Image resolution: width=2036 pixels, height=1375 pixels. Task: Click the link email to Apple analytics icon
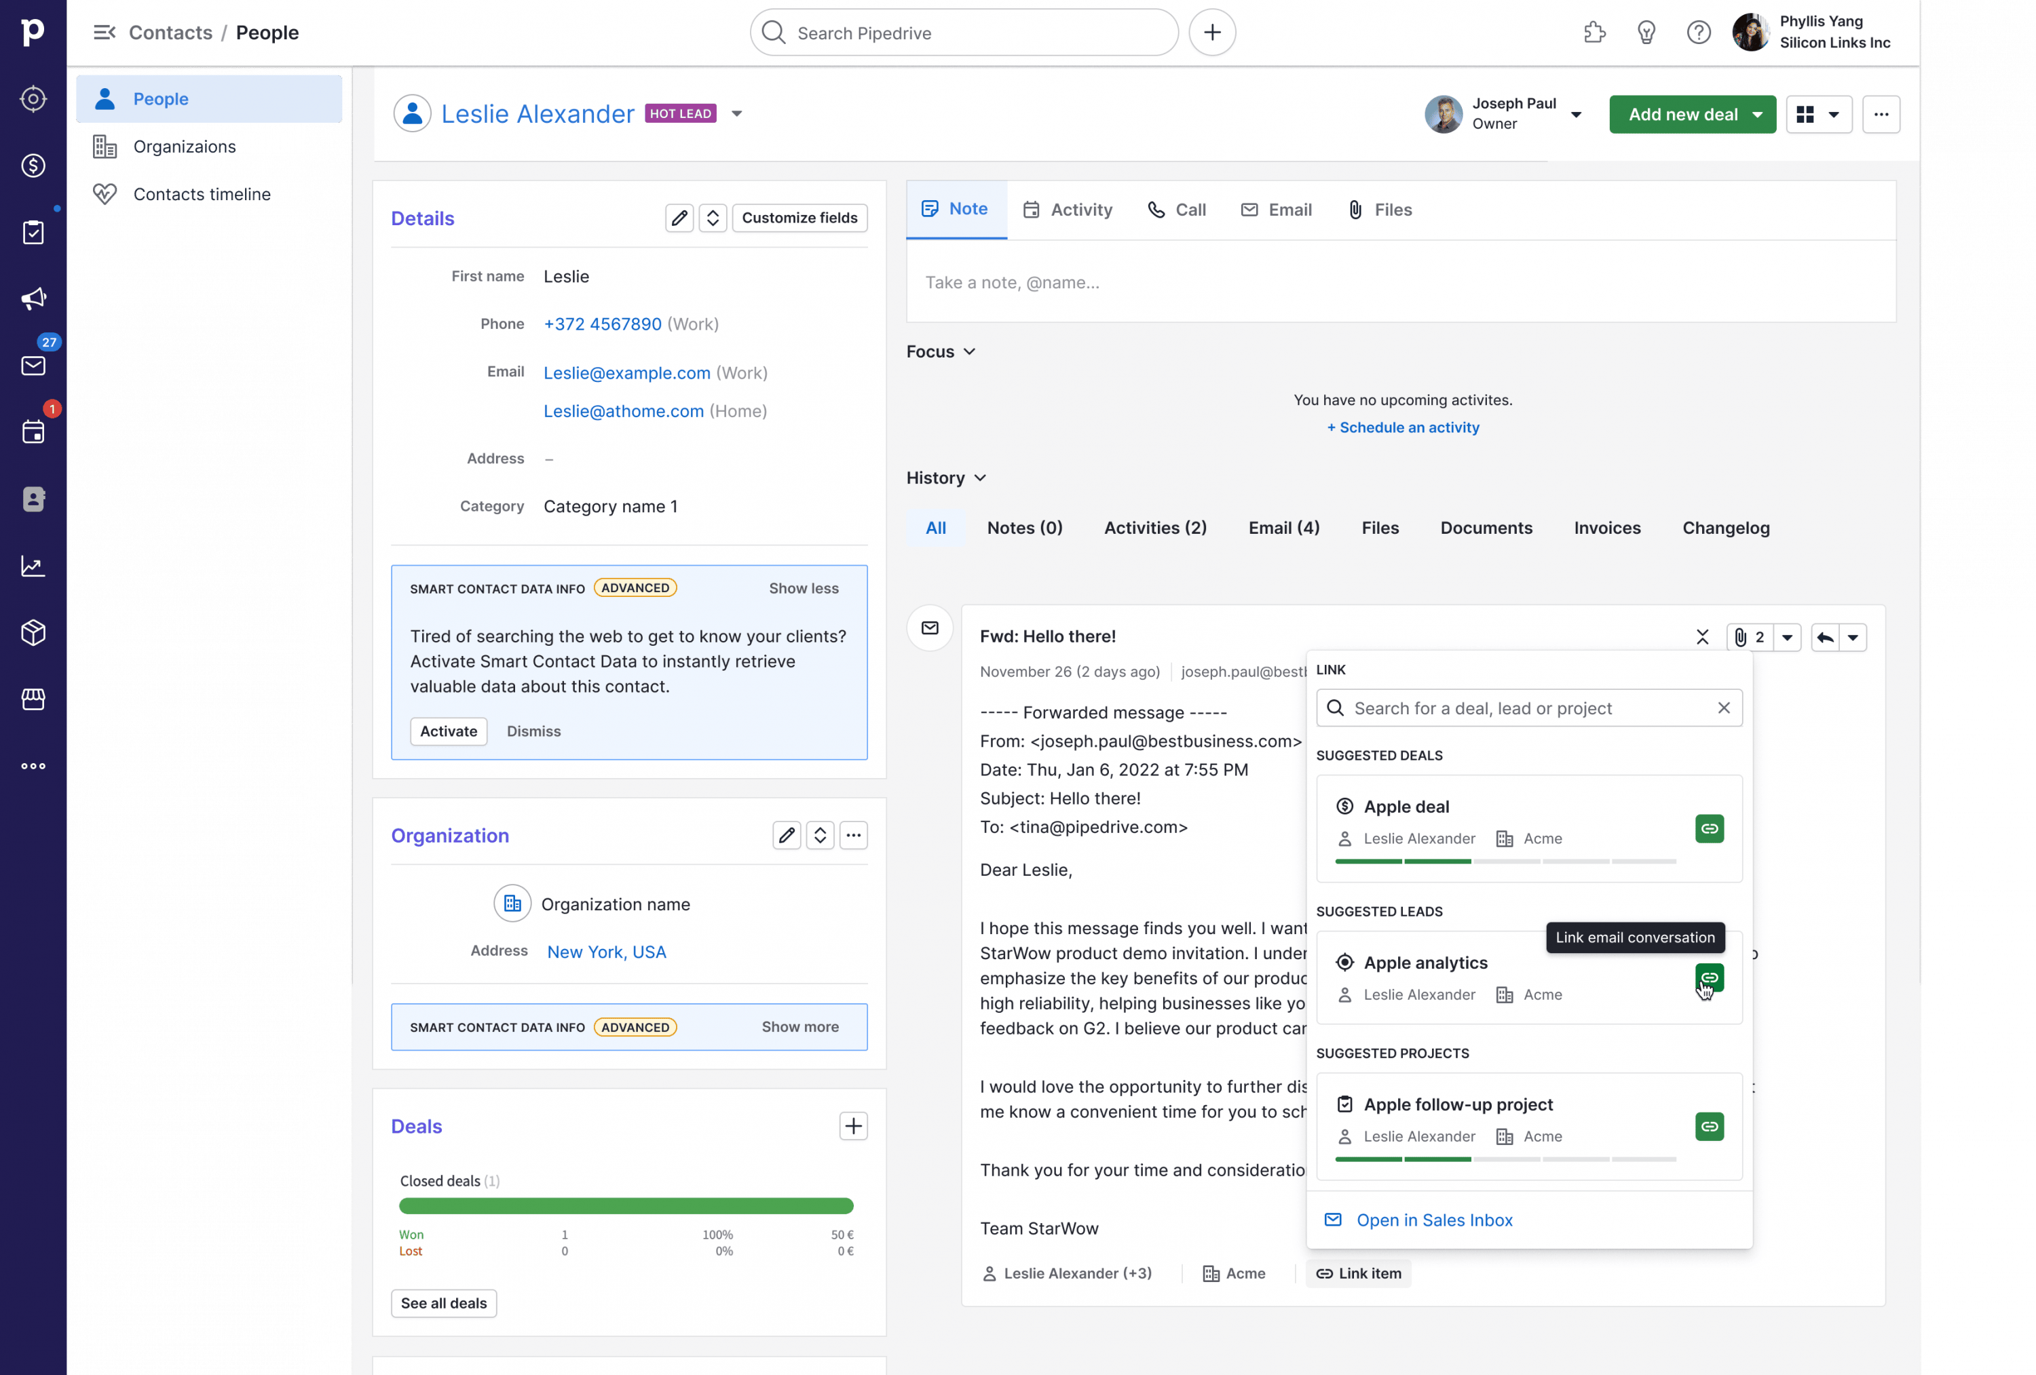click(x=1709, y=977)
